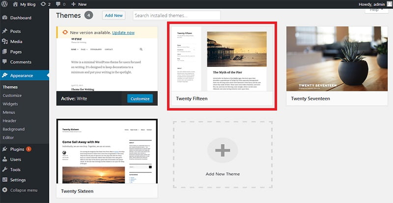Select the Widgets submenu item
The width and height of the screenshot is (393, 203).
click(10, 104)
